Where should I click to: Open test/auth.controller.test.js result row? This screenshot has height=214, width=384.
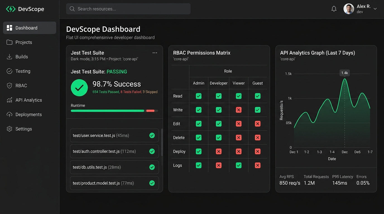tap(114, 151)
